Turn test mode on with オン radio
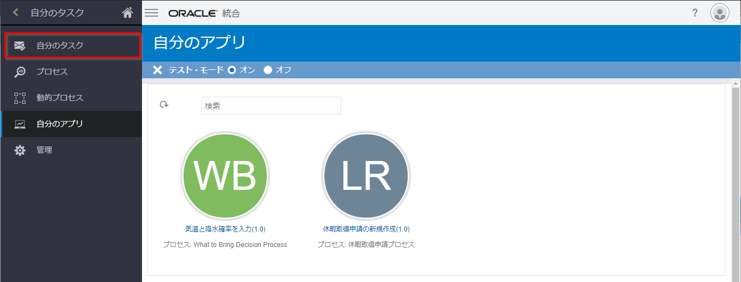The width and height of the screenshot is (741, 282). (x=232, y=70)
